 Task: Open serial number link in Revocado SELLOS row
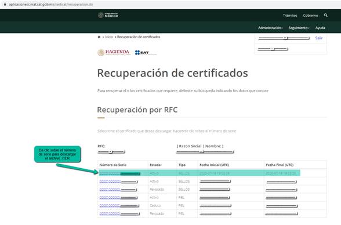point(118,190)
